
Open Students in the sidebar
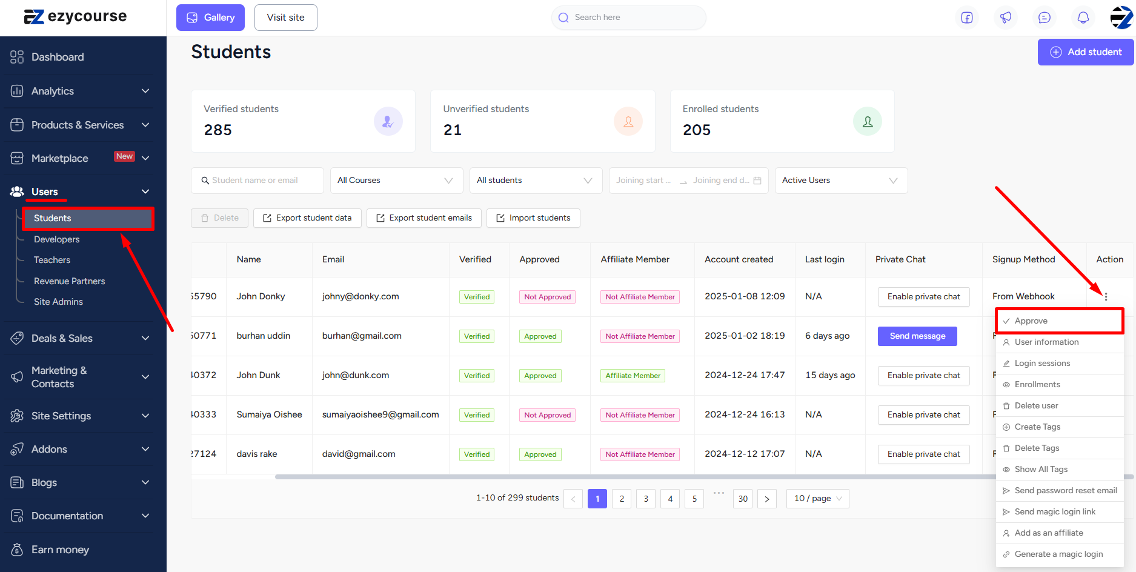pyautogui.click(x=88, y=218)
